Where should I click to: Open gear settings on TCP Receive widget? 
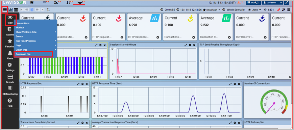[x=265, y=37]
